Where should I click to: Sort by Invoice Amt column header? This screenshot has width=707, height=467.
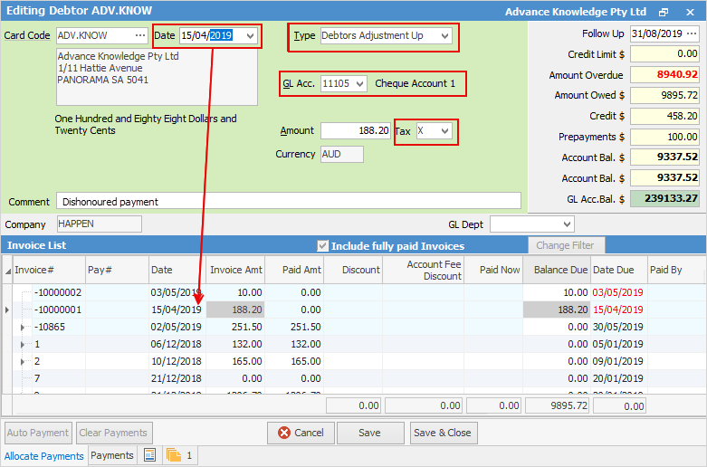(235, 270)
